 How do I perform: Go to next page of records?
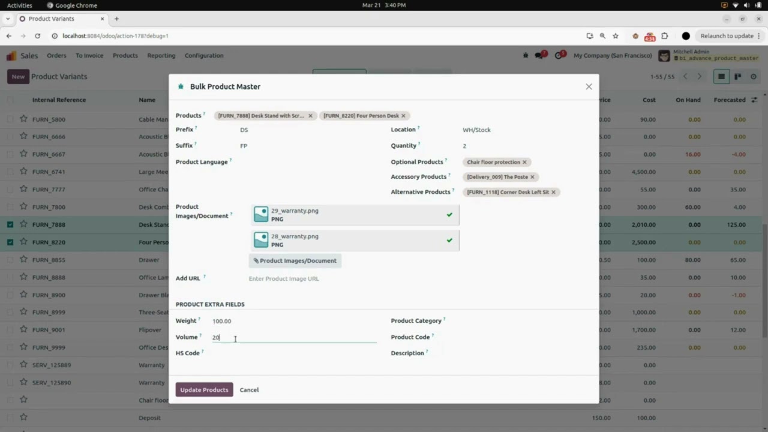pyautogui.click(x=699, y=77)
